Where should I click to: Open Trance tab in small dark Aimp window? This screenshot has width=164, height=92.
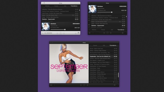pyautogui.click(x=103, y=30)
